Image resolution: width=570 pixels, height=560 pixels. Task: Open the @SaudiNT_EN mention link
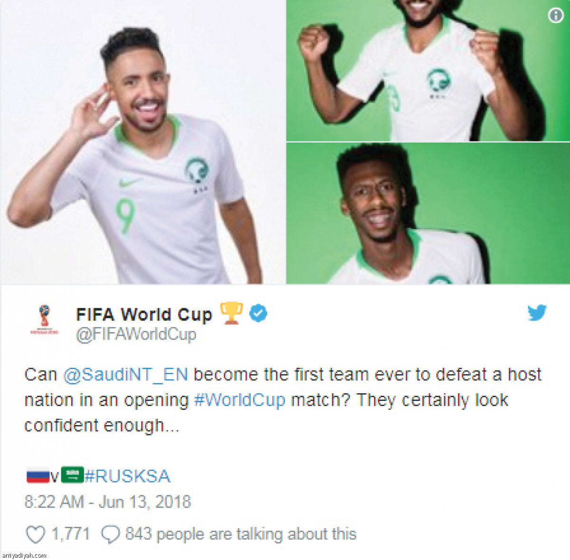pos(125,375)
